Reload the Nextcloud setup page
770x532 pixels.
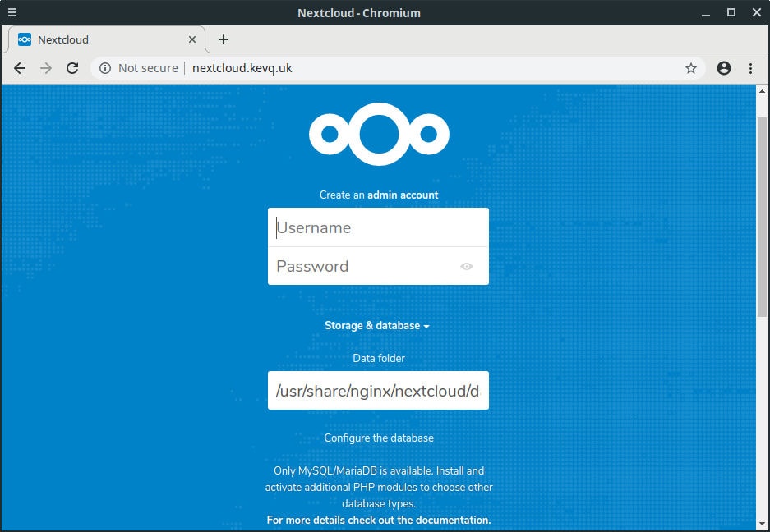[71, 68]
